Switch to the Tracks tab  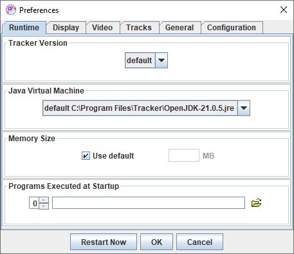[x=139, y=28]
